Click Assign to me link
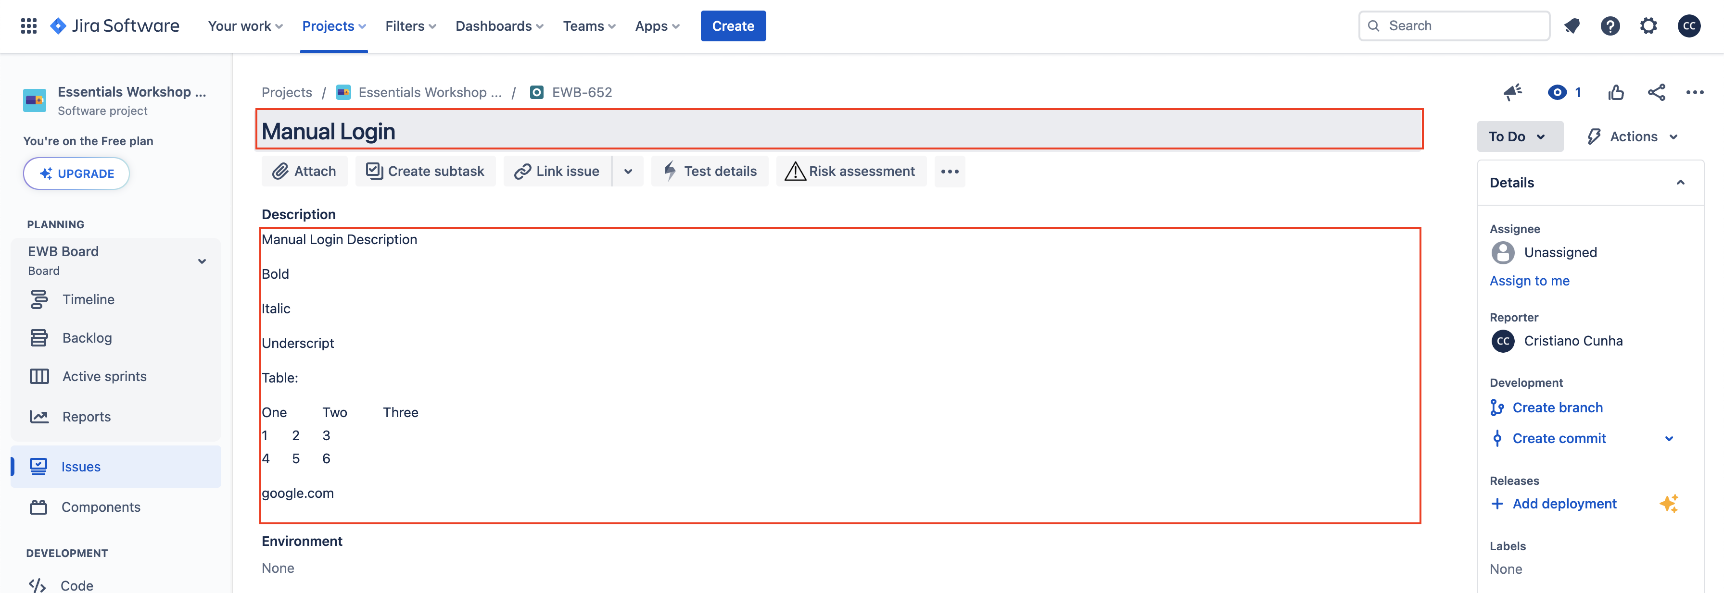Image resolution: width=1724 pixels, height=593 pixels. (1529, 281)
